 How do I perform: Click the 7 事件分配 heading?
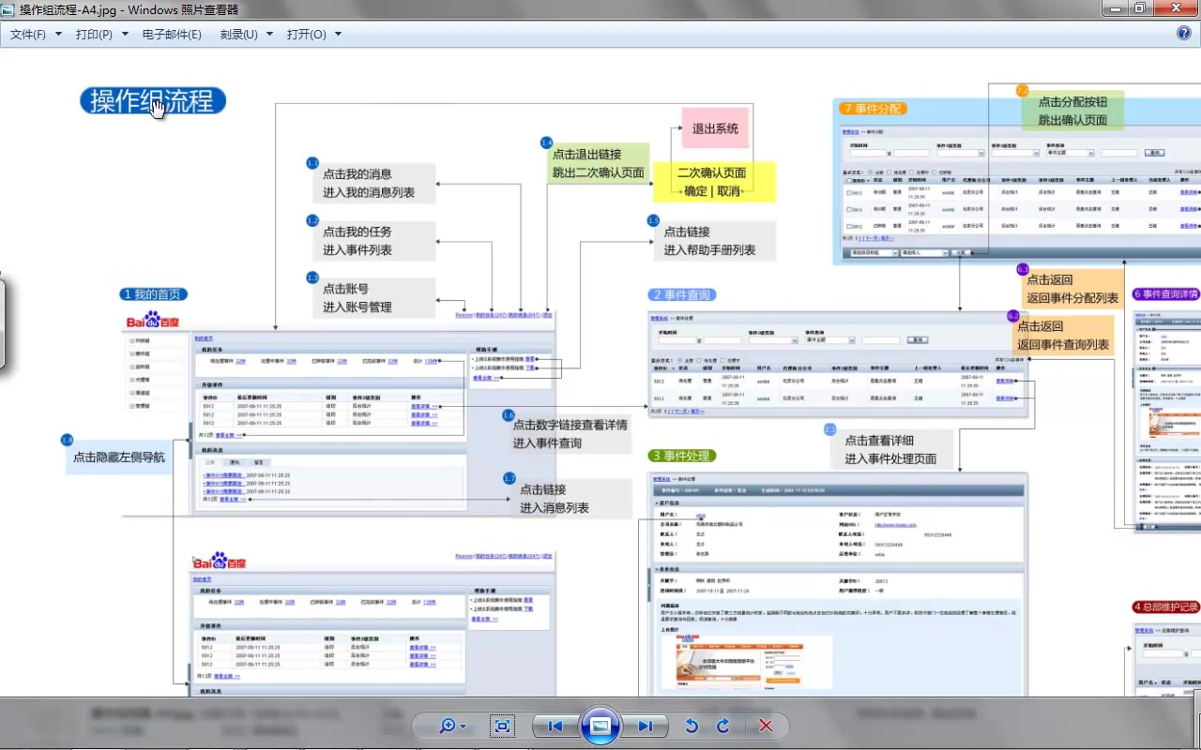[874, 109]
